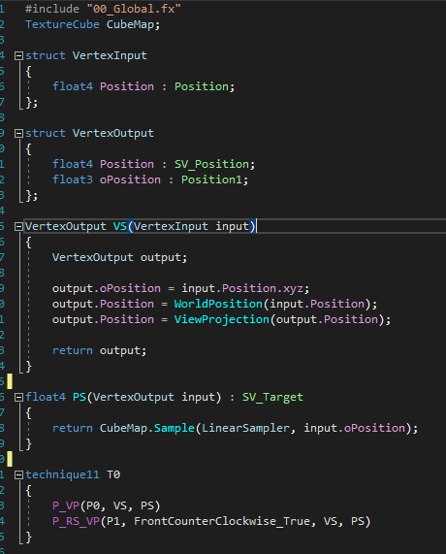Click the yellow change marker below PS function
Viewport: 446px width, 554px height.
10,459
